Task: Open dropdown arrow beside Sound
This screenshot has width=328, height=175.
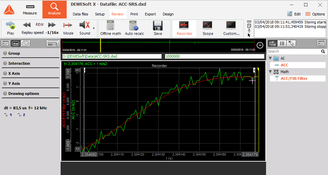Action: 94,28
